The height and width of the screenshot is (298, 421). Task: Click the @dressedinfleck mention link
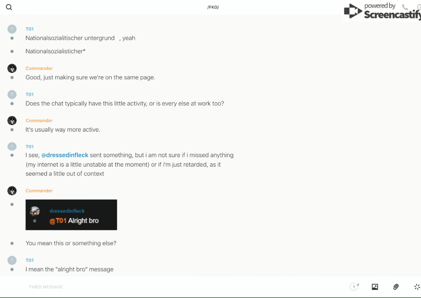65,155
